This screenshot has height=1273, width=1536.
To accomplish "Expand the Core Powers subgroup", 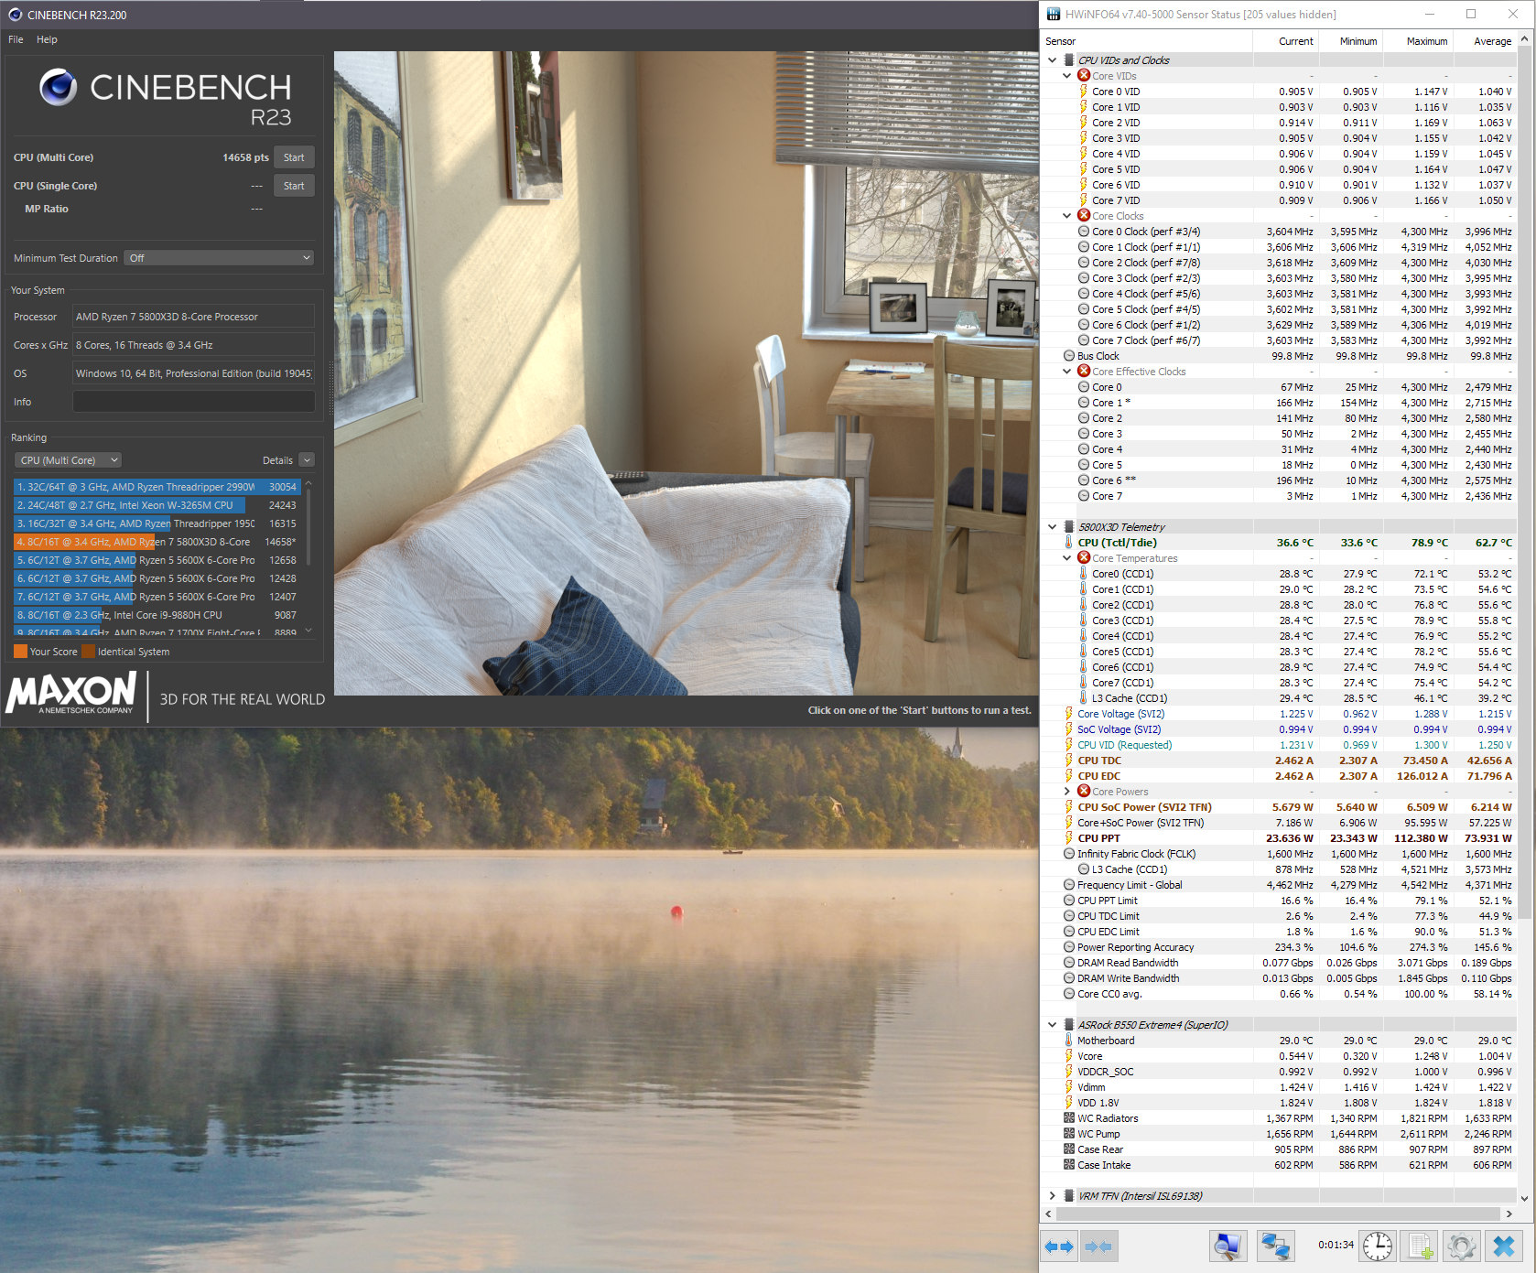I will (x=1067, y=791).
